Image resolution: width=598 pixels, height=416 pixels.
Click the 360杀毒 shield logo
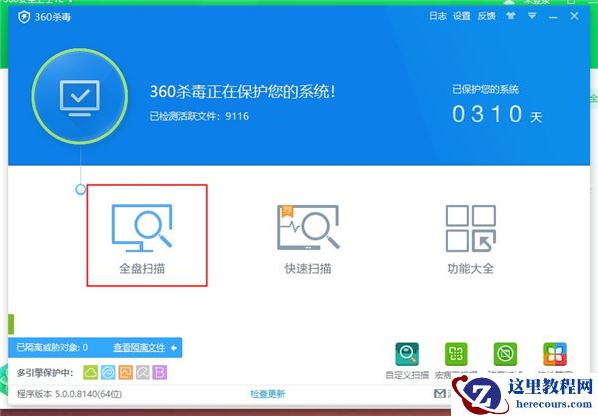pos(24,17)
